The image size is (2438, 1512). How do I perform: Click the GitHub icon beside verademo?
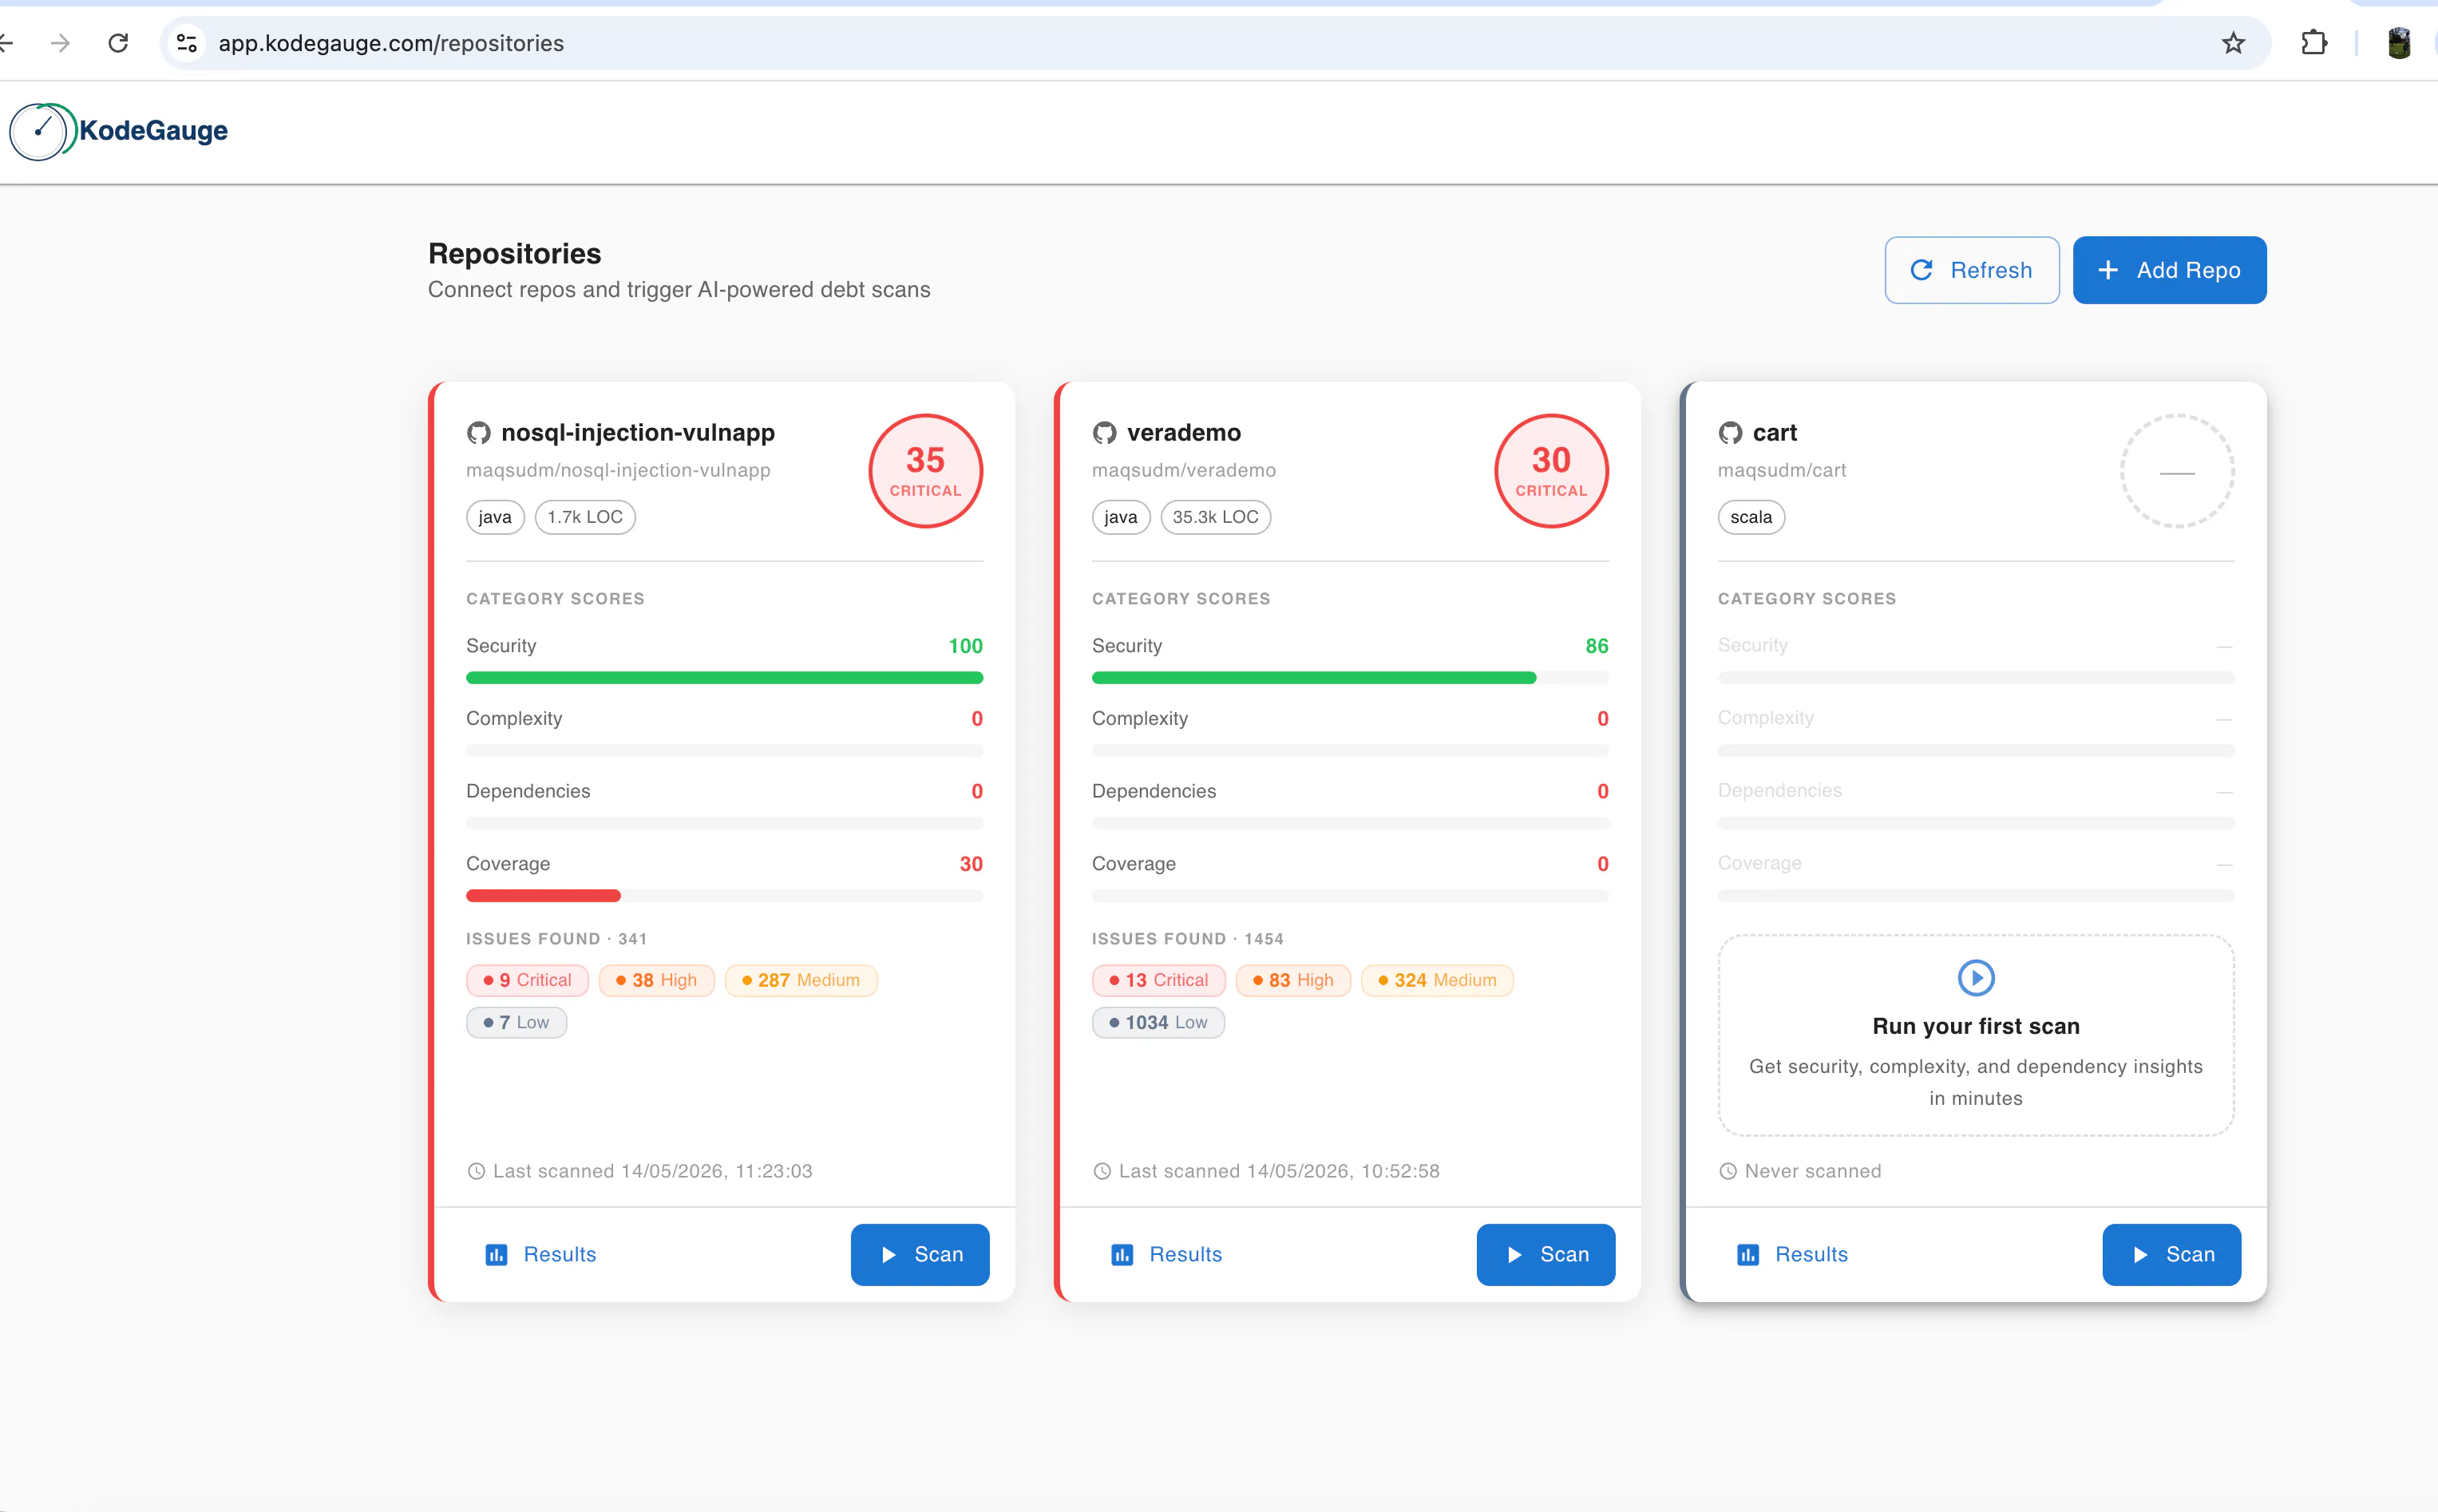1104,433
